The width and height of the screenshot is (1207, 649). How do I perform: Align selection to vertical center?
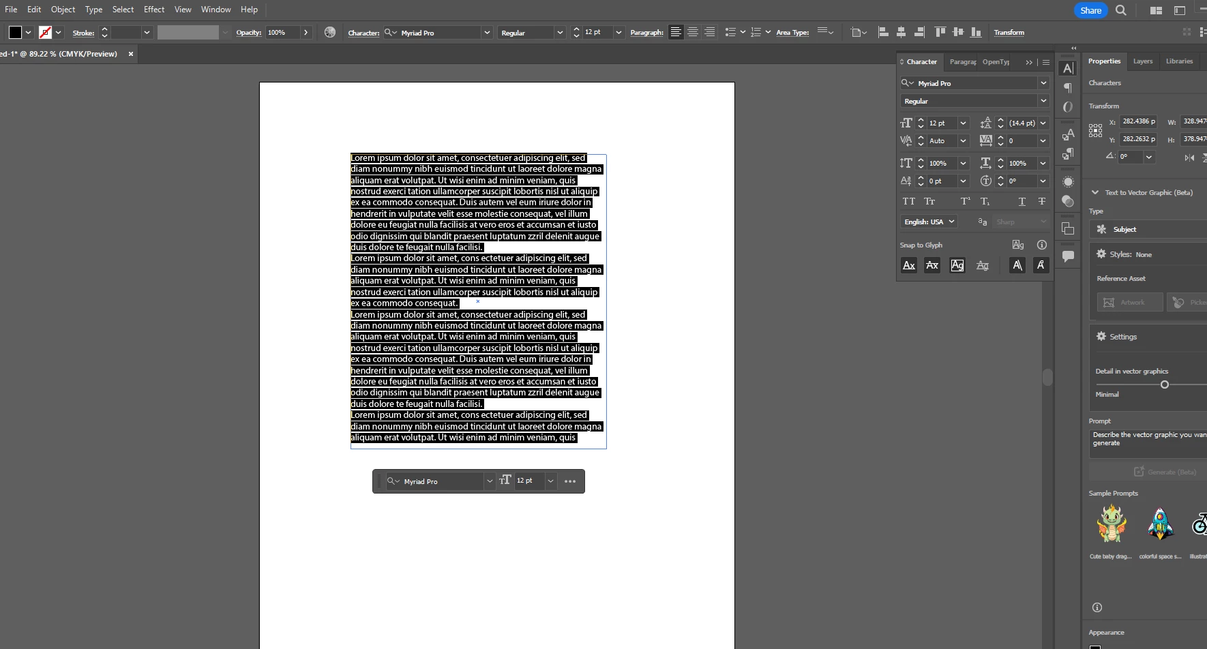point(958,32)
